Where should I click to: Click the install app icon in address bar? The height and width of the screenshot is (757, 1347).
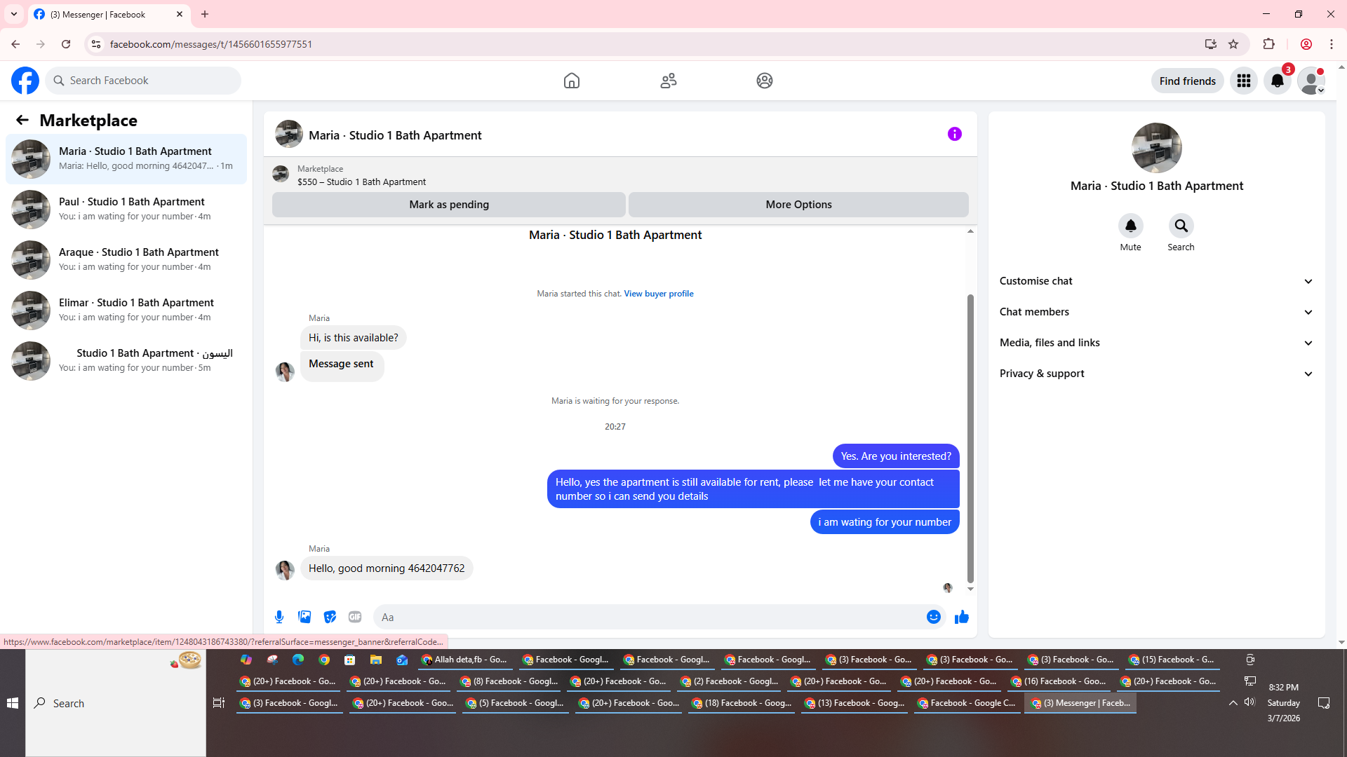point(1210,44)
